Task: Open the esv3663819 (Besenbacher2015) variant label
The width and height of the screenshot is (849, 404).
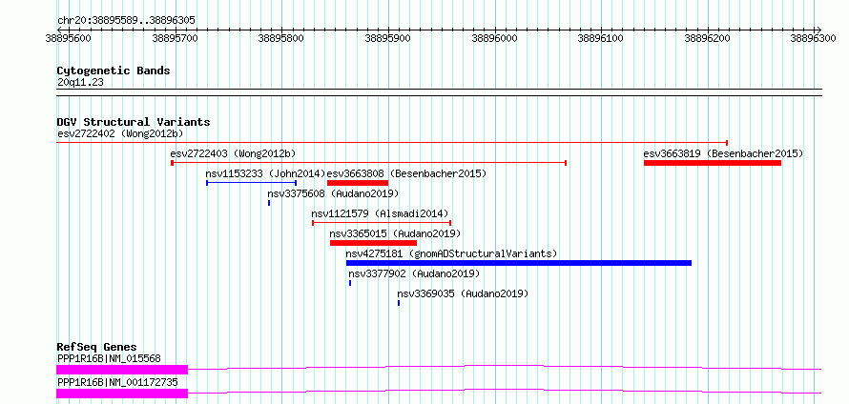Action: click(723, 153)
